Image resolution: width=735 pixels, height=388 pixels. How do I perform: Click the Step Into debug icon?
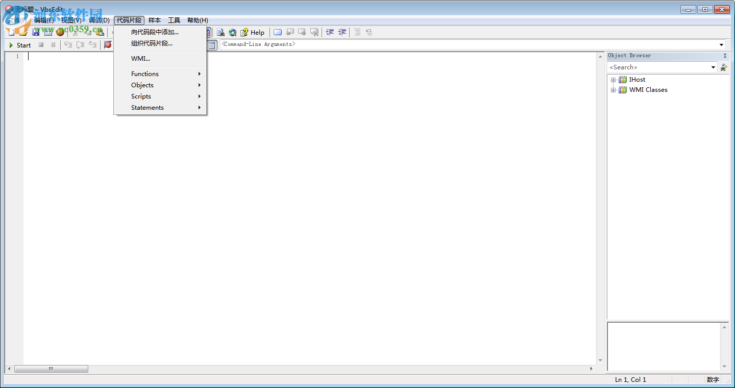pos(68,45)
